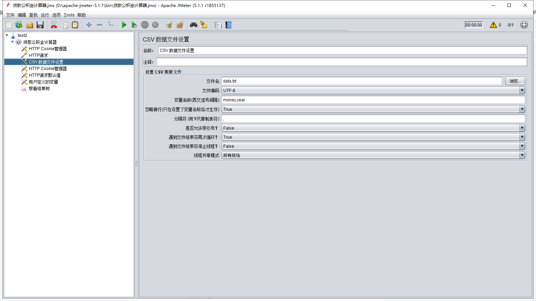The width and height of the screenshot is (536, 301).
Task: Select 贷款公积金计算器 thread group
Action: click(40, 42)
